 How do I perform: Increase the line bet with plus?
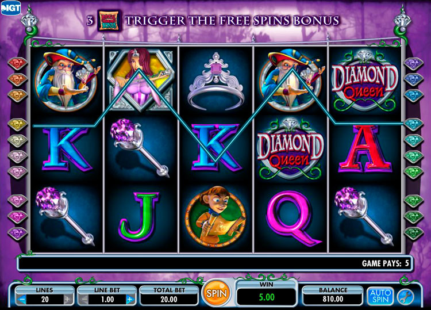tap(130, 299)
